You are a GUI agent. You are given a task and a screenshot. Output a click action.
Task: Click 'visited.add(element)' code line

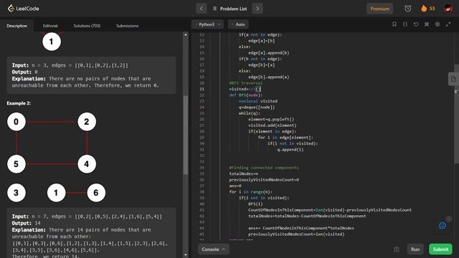(273, 125)
